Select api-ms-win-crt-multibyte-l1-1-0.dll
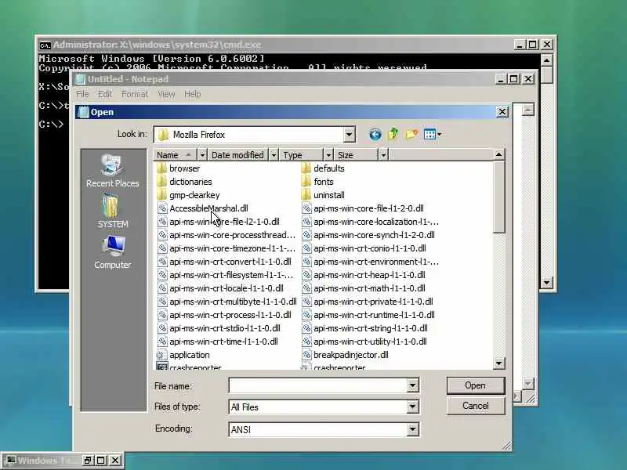Viewport: 627px width, 470px height. click(x=227, y=302)
